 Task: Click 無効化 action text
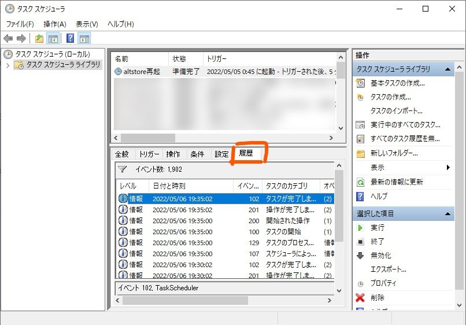point(380,256)
